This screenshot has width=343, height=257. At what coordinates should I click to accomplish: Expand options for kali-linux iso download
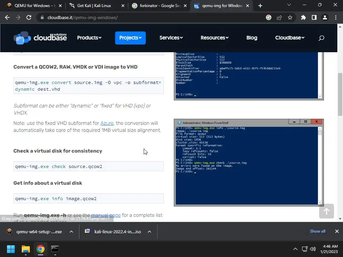pos(149,232)
